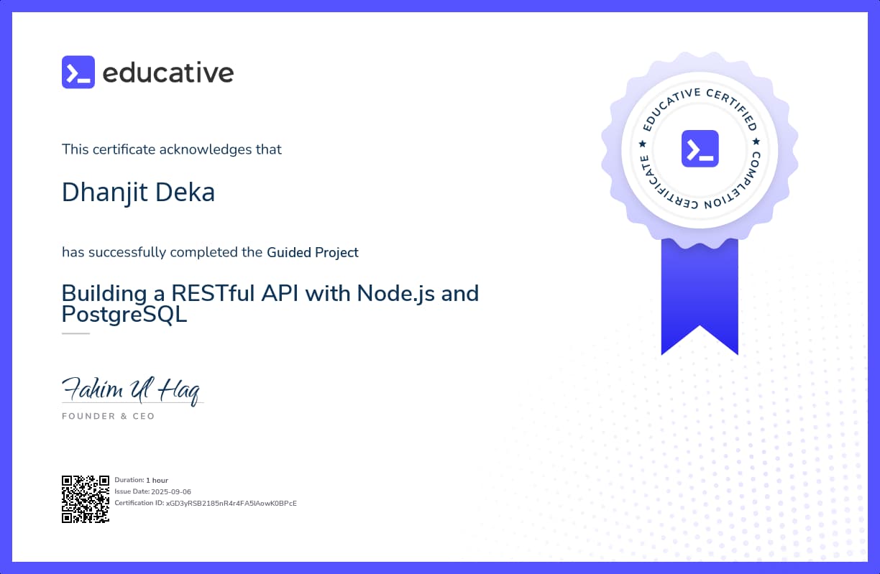Click the terminal icon inside the badge
This screenshot has width=880, height=574.
(x=700, y=149)
